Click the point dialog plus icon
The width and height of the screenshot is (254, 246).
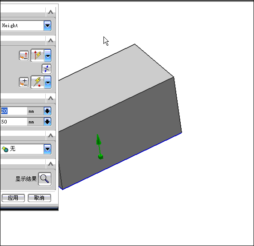(24, 82)
